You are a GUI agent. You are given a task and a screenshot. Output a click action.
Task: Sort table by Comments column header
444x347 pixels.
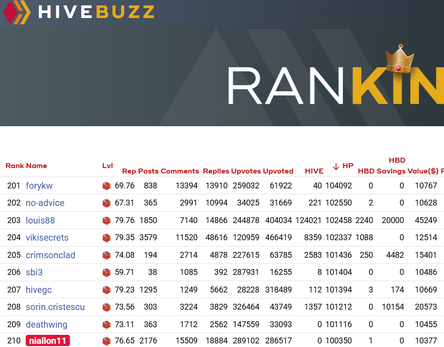point(180,171)
